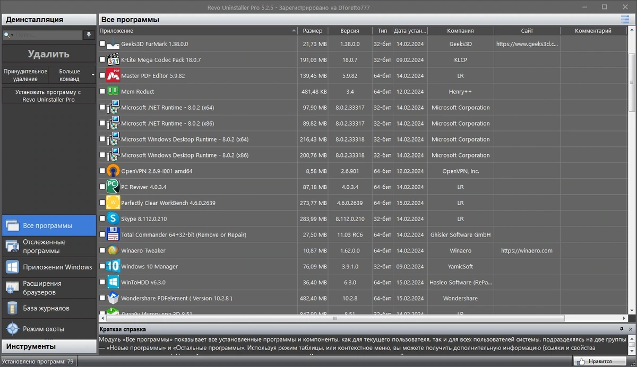Click Windows Desktop Runtime (x86) icon
The image size is (637, 367).
(x=113, y=155)
